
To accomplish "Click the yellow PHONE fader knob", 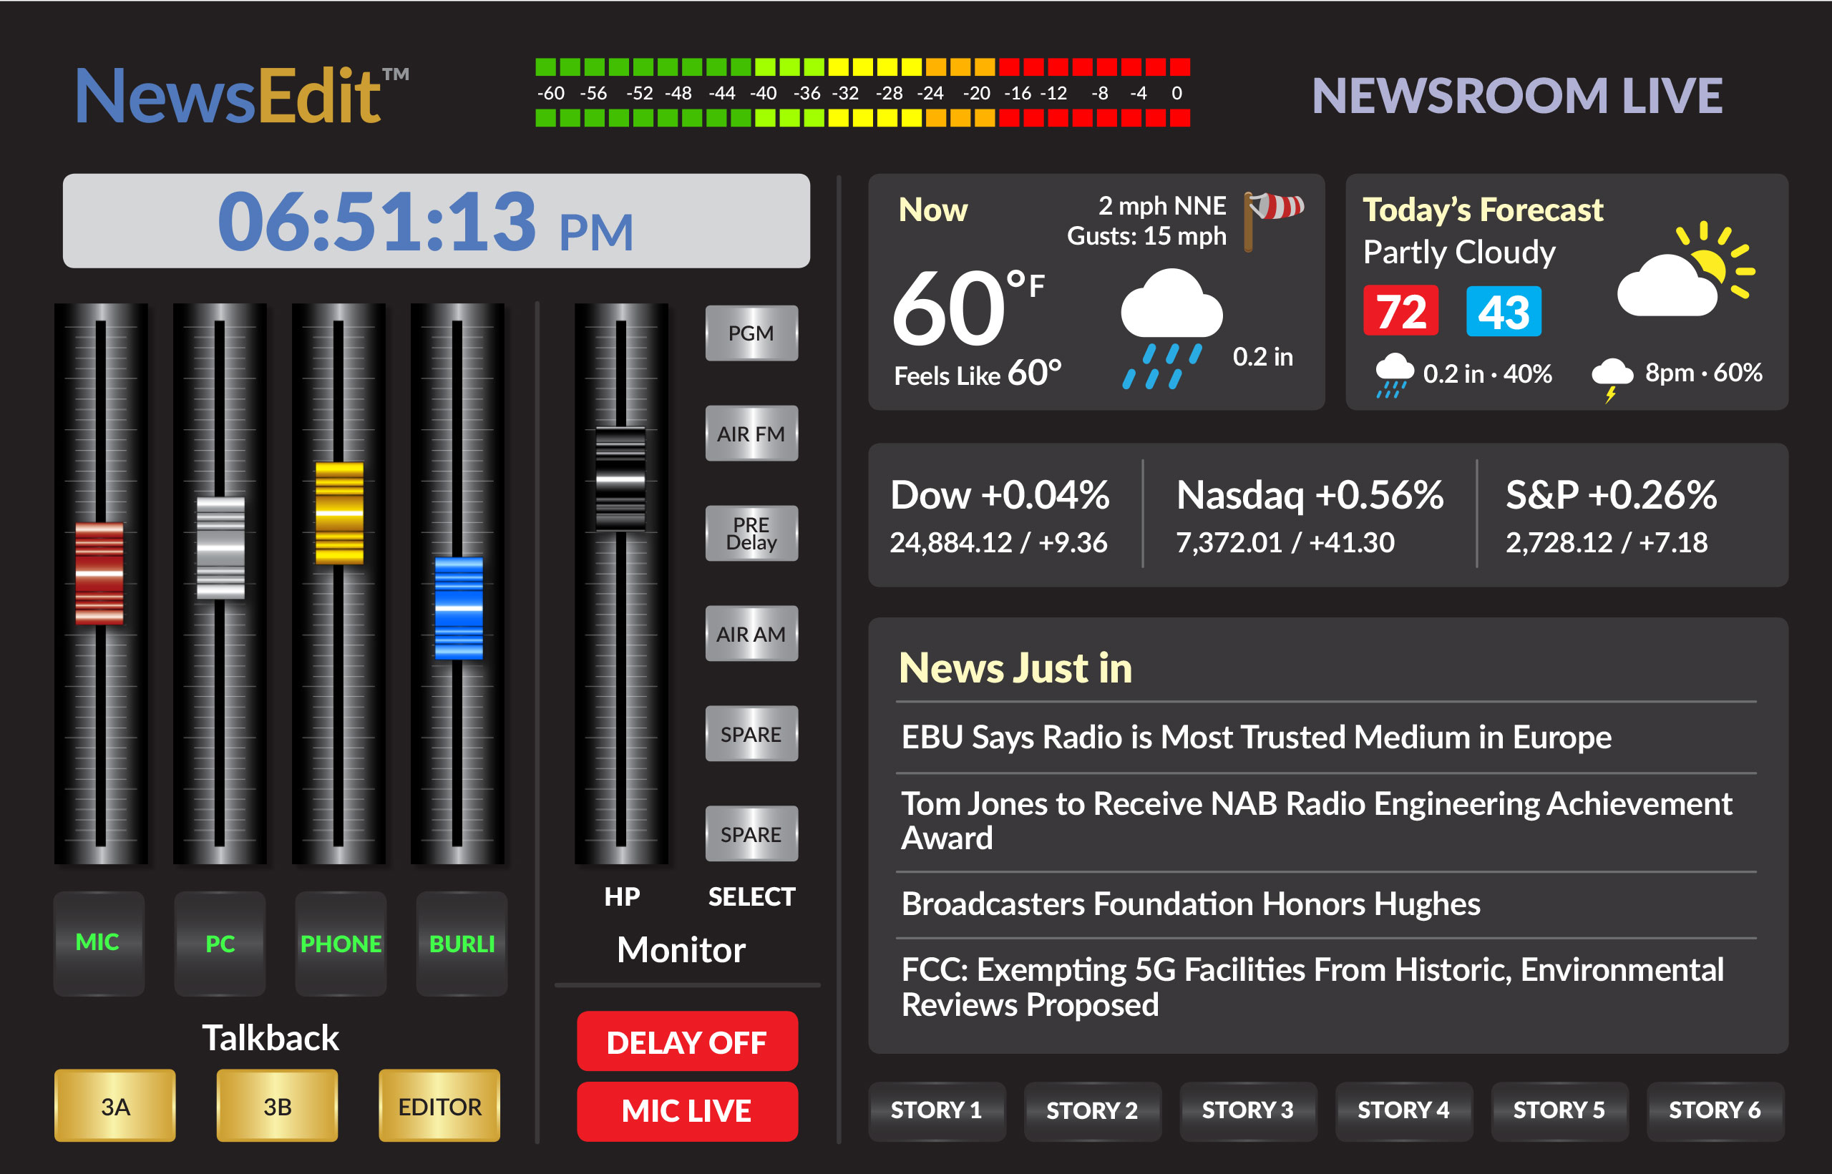I will point(339,513).
